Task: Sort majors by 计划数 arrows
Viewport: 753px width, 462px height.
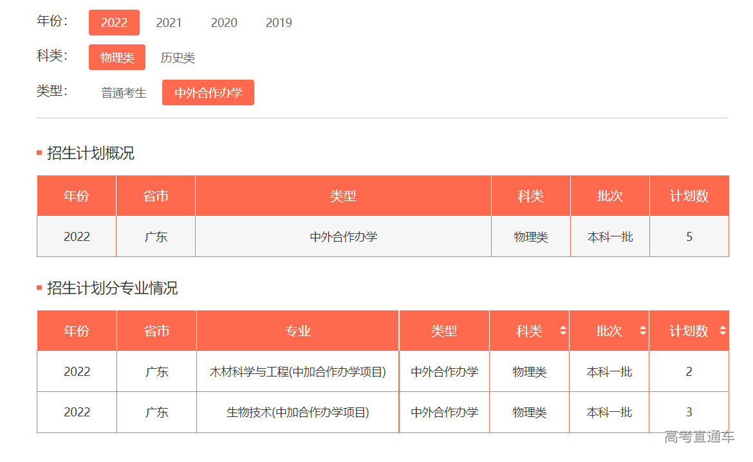Action: [722, 331]
